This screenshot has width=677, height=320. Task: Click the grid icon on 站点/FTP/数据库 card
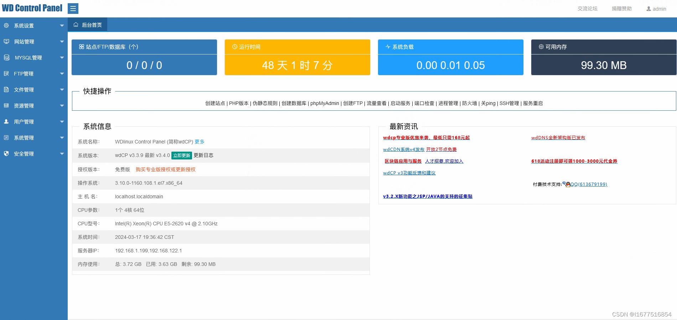click(x=82, y=47)
